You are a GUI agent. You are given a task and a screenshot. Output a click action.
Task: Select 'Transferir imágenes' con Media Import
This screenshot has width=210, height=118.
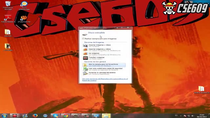point(104,58)
